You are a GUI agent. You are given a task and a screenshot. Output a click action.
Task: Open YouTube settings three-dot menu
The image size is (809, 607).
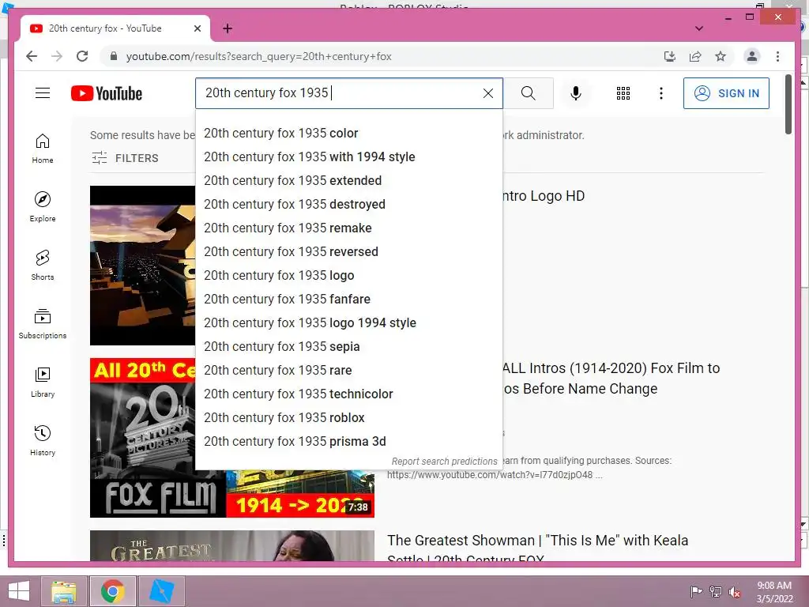click(661, 93)
